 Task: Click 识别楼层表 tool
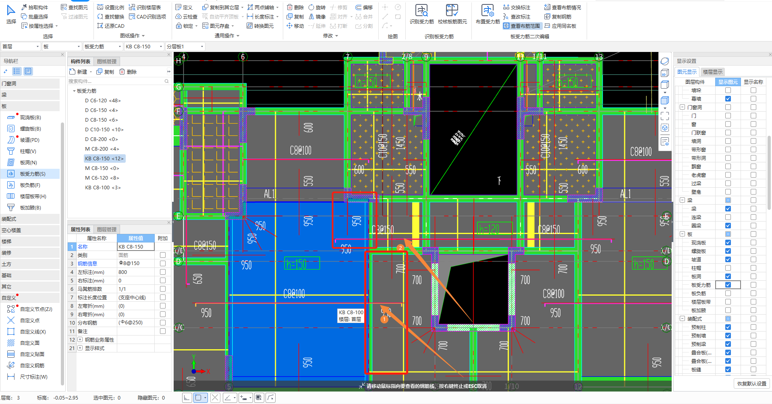point(145,7)
